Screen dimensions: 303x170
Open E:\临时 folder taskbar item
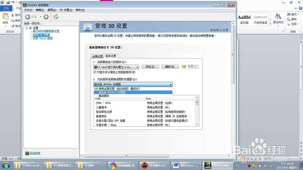pos(92,165)
